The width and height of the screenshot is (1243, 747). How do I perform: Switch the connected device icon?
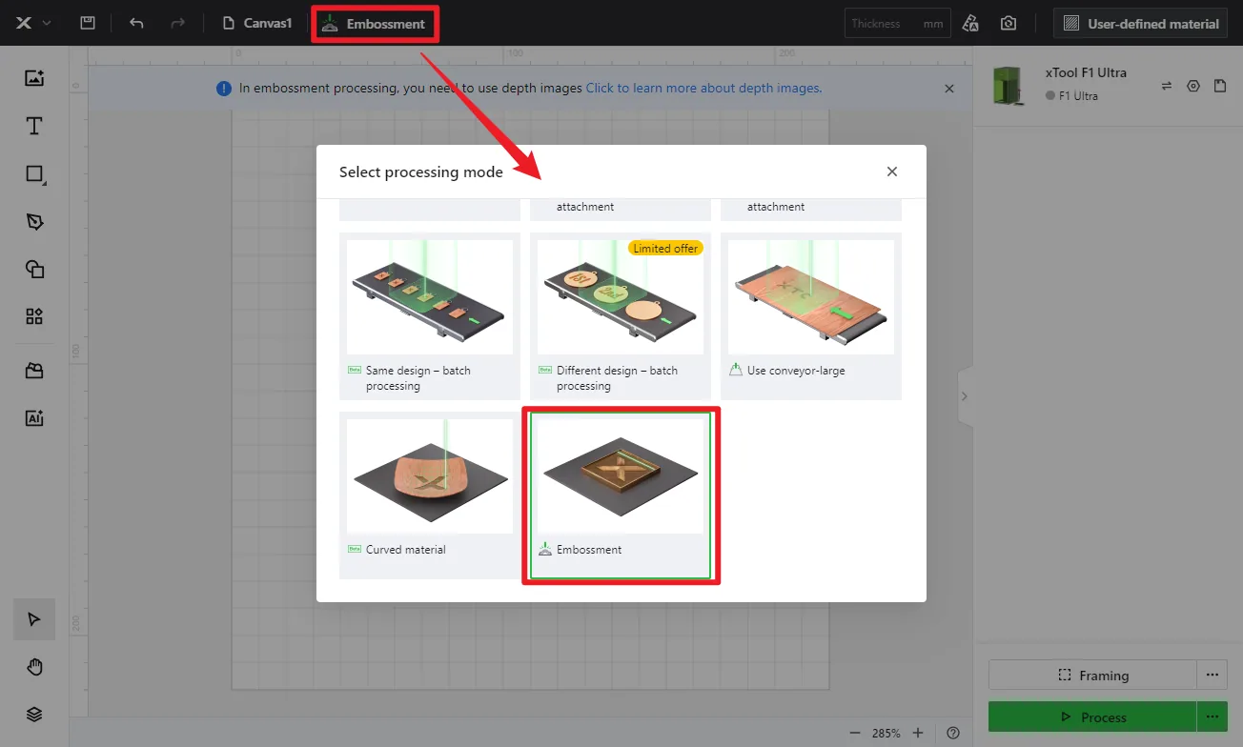[x=1166, y=86]
